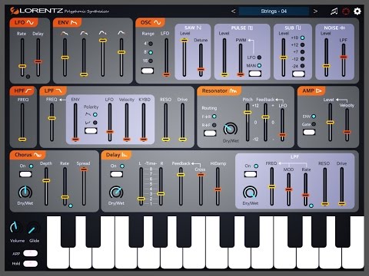Click the Lorentz logo icon
Screen dimensions: 369x276
(14, 11)
